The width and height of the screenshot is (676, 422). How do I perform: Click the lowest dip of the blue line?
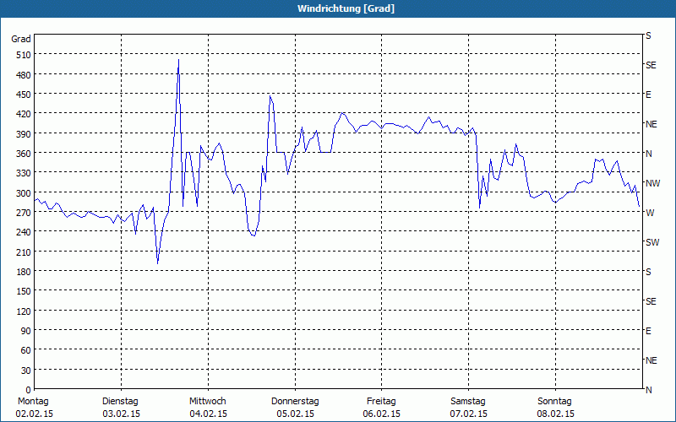click(x=158, y=263)
